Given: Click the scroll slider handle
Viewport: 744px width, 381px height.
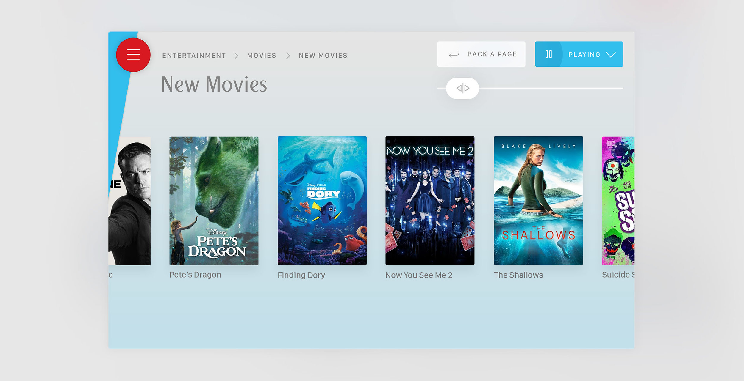Looking at the screenshot, I should pyautogui.click(x=462, y=88).
